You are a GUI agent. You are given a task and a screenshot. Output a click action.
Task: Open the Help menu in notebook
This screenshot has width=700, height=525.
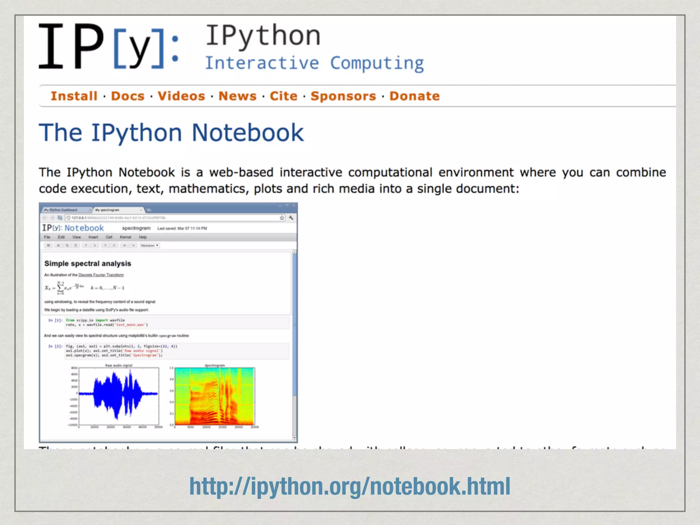[143, 237]
